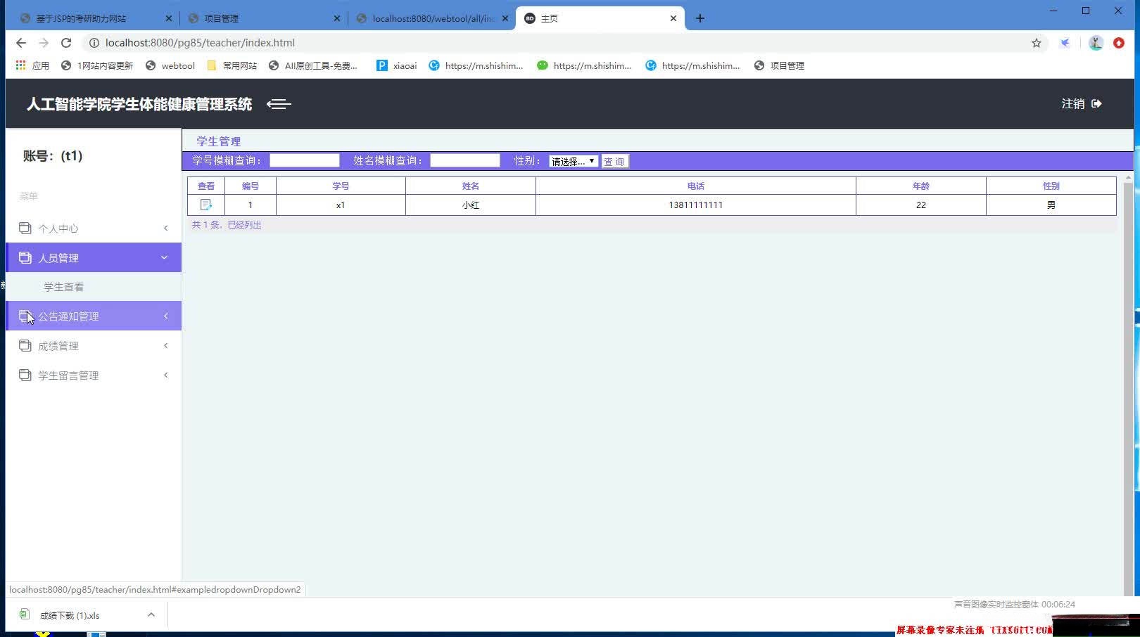Bookmark this page with the star icon
This screenshot has width=1140, height=637.
point(1037,43)
